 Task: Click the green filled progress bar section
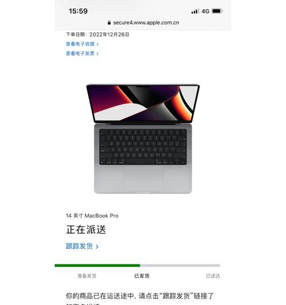click(x=97, y=266)
